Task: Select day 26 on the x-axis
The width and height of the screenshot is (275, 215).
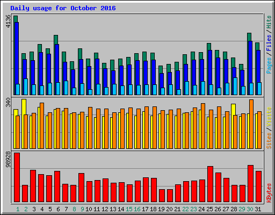Action: coord(218,209)
